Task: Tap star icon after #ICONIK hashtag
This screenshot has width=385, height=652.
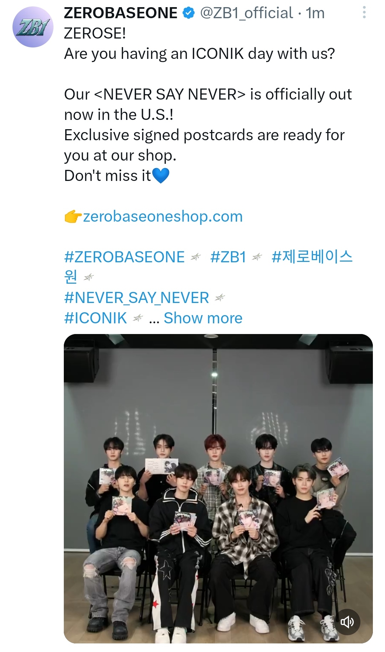Action: coord(138,318)
